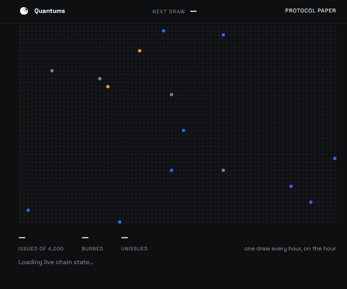Select the bottommost blue cell in the grid

point(120,222)
